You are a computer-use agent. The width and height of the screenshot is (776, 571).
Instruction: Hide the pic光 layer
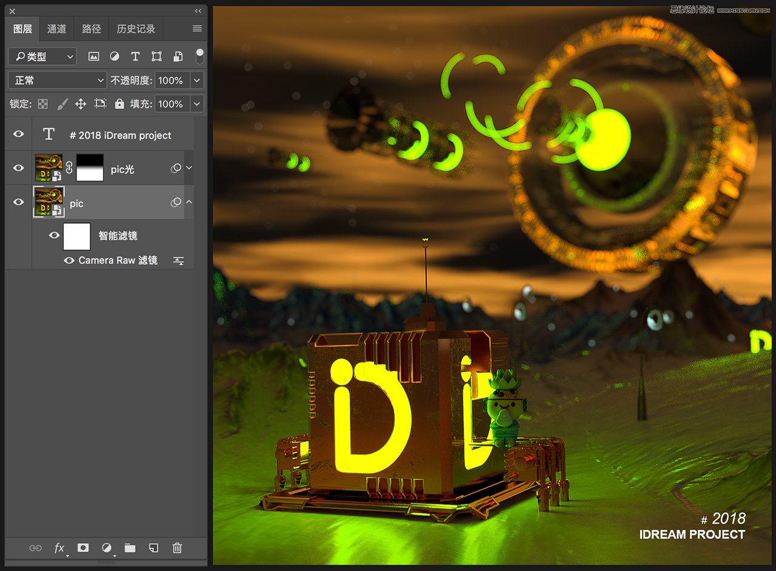pos(18,168)
